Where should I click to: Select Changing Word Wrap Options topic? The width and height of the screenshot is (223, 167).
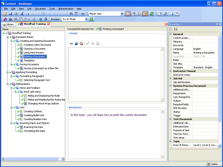pyautogui.click(x=43, y=104)
